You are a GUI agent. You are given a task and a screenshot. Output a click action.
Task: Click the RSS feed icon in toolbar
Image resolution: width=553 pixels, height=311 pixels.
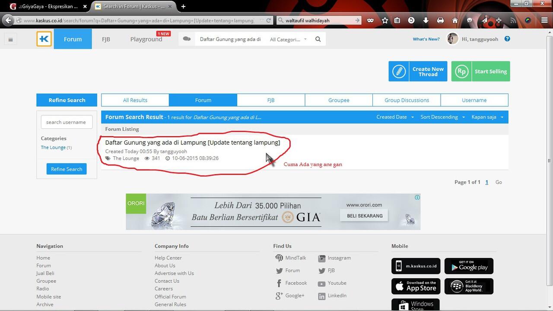(x=513, y=20)
